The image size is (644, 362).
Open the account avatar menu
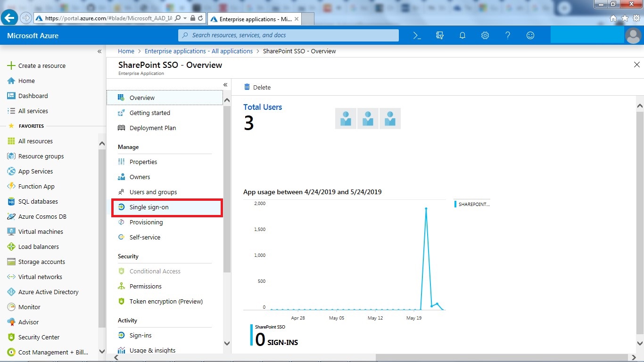point(634,35)
